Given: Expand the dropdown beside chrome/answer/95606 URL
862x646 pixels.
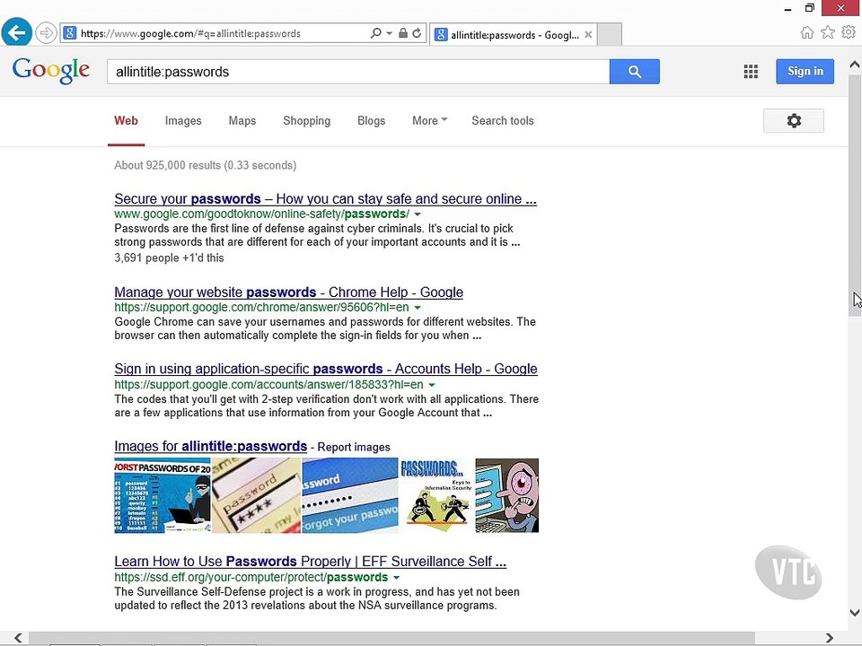Looking at the screenshot, I should [418, 308].
